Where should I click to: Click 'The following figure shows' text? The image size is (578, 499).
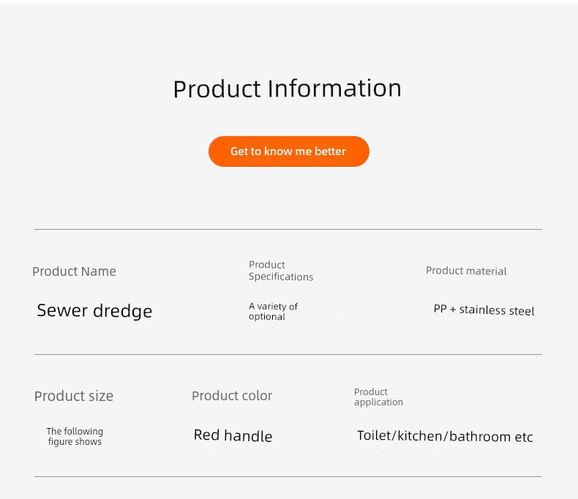(x=75, y=437)
